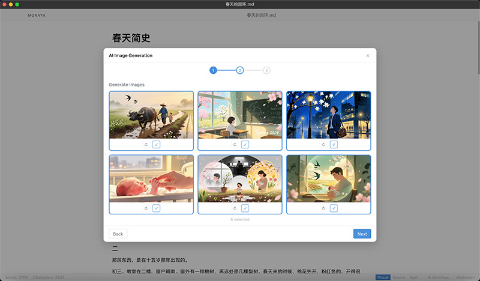Toggle checkbox under night city image
The width and height of the screenshot is (480, 281).
click(334, 144)
